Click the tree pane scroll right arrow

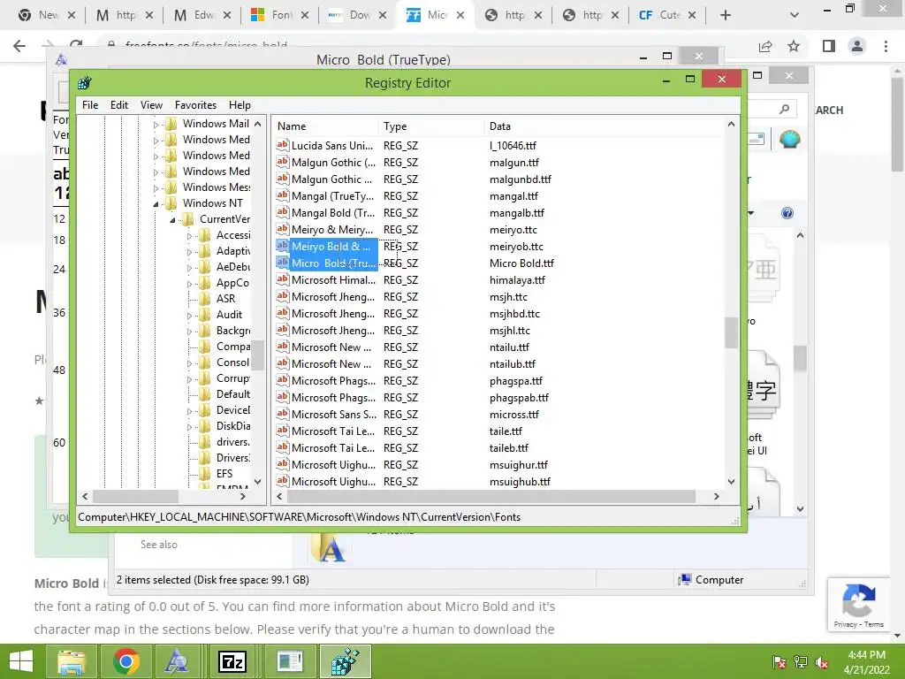pos(243,496)
